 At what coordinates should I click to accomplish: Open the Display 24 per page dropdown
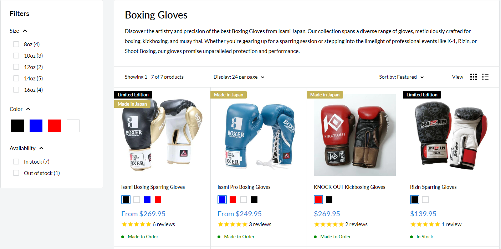pos(239,77)
